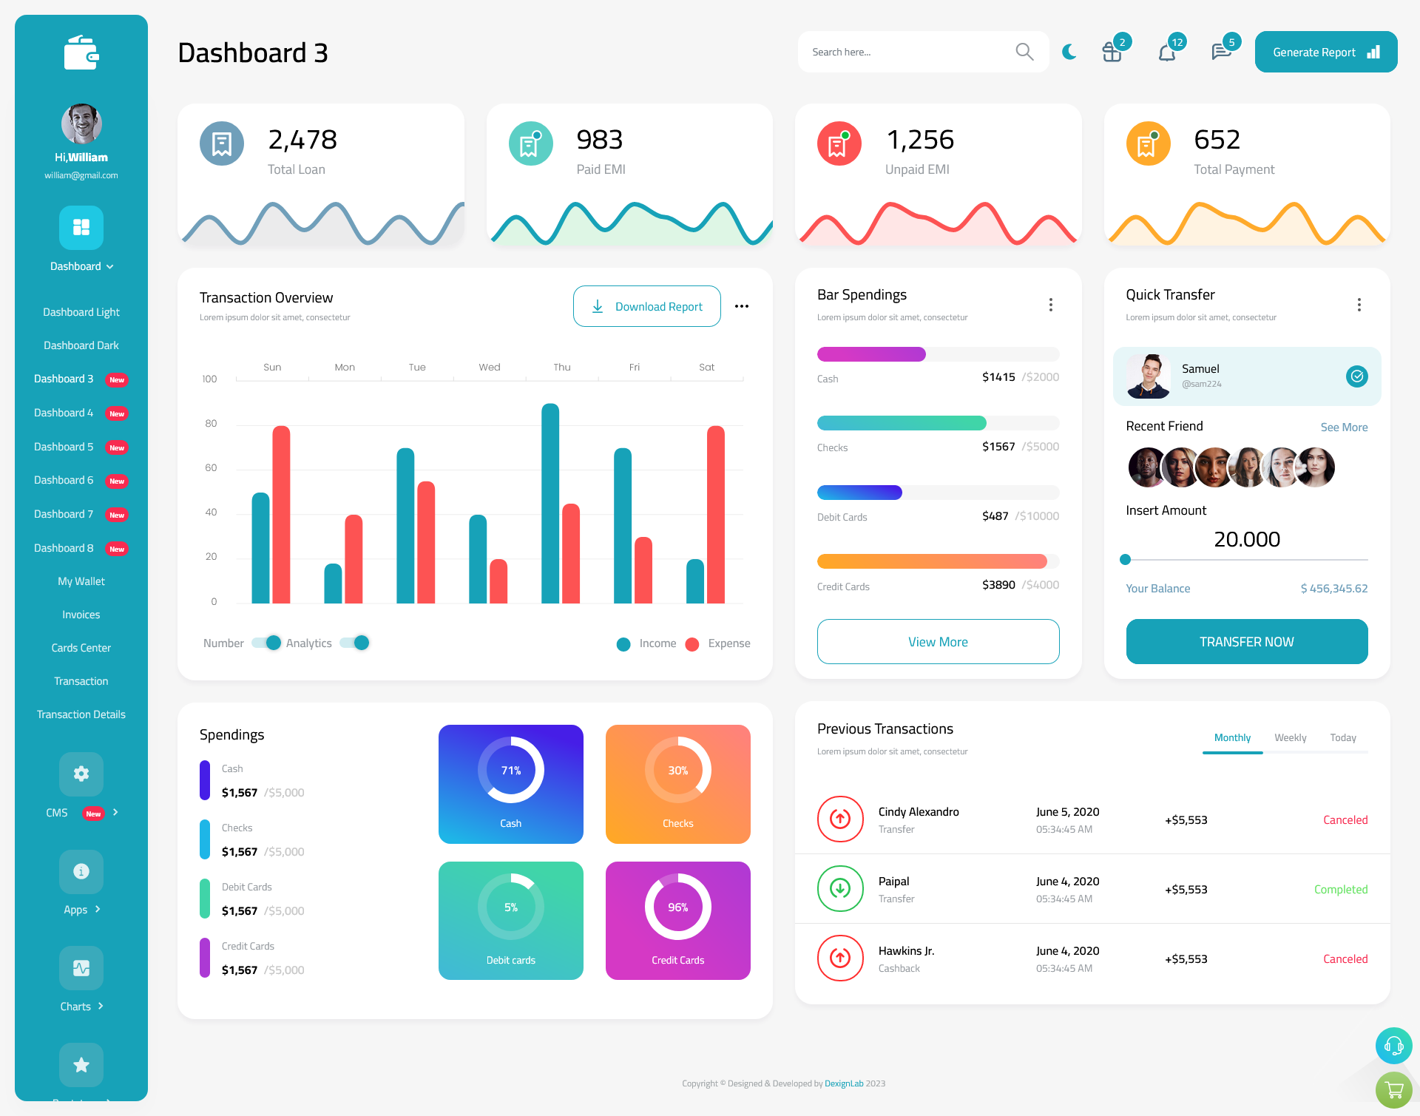
Task: Click the dark mode moon toggle icon
Action: coord(1069,51)
